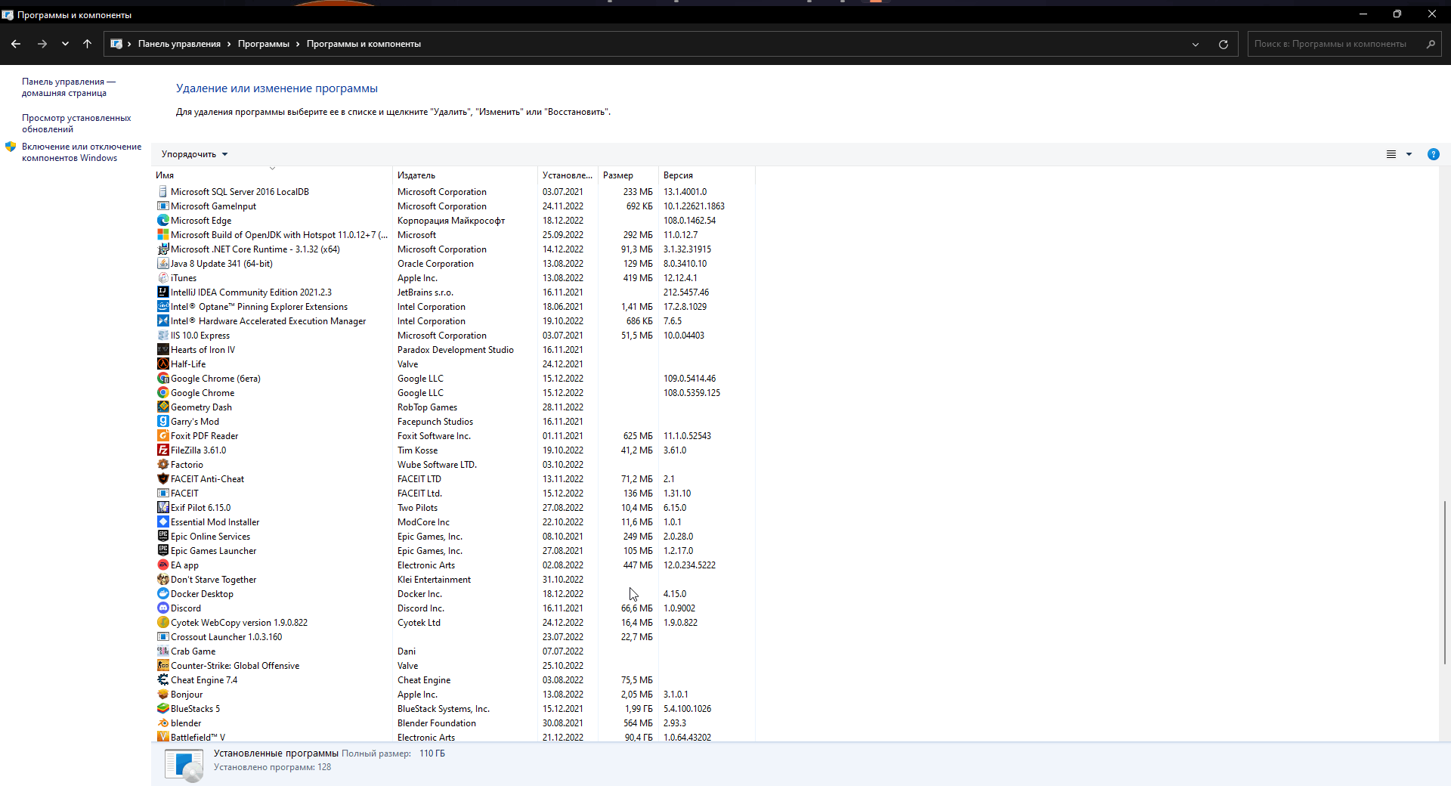The width and height of the screenshot is (1451, 786).
Task: Select the FileZilla 3.61.0 icon
Action: [162, 450]
